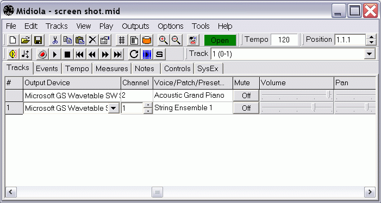Viewport: 381px width, 203px height.
Task: Rewind with the double left arrows
Action: 92,54
